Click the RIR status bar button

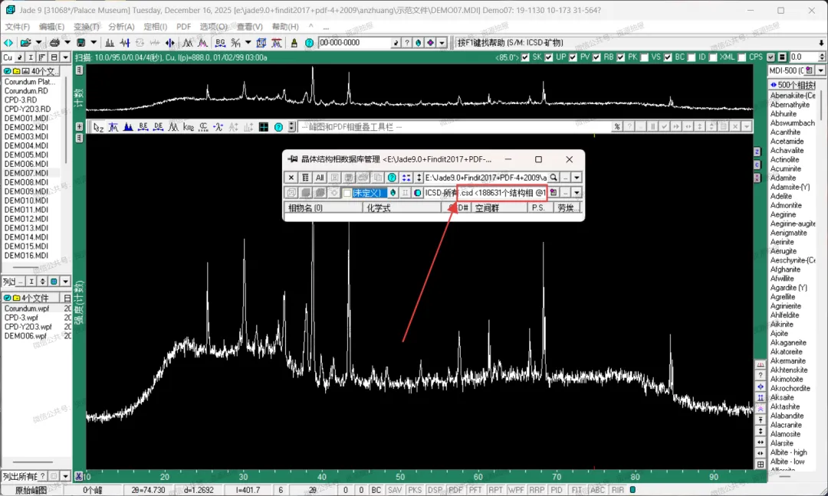[x=618, y=490]
